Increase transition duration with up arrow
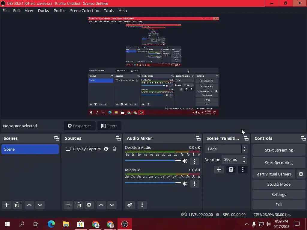This screenshot has width=307, height=230. point(244,158)
